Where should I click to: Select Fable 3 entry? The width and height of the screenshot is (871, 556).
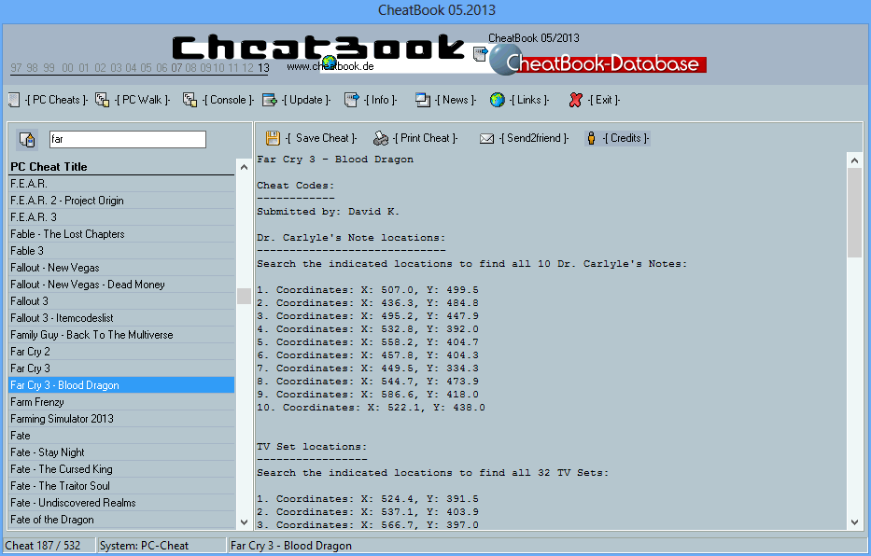[121, 251]
